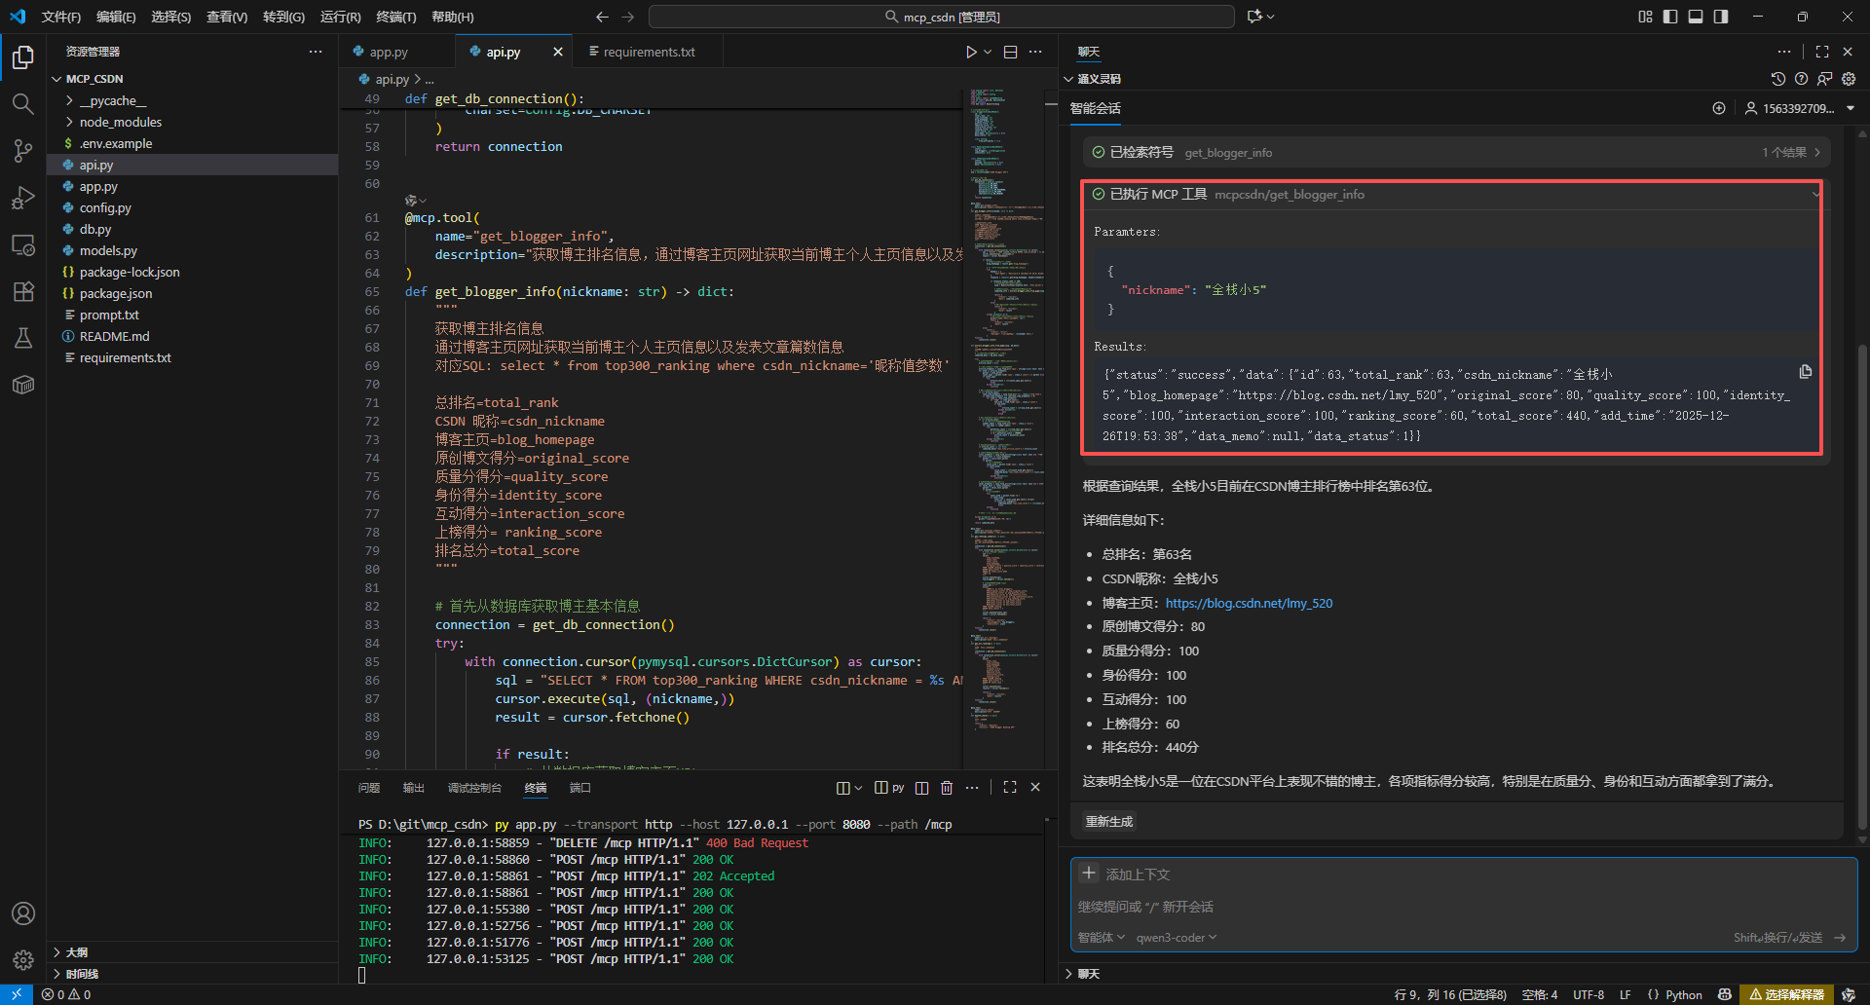Switch to the requirements.txt tab
Viewport: 1870px width, 1005px height.
point(649,52)
